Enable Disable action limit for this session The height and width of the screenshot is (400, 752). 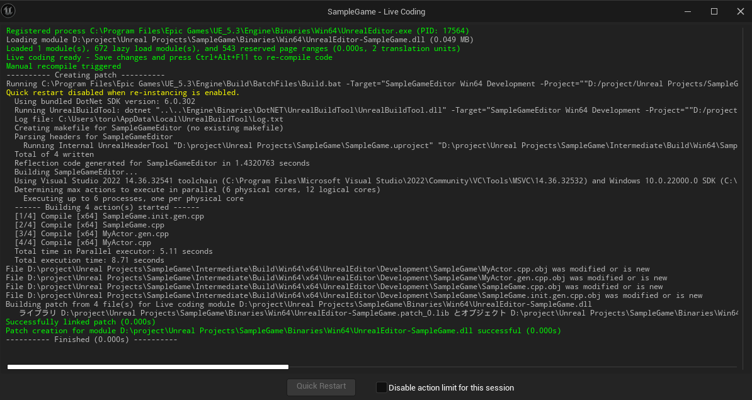(381, 387)
